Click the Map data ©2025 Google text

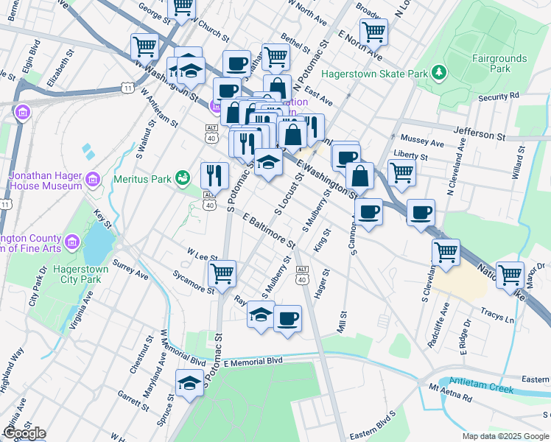505,436
